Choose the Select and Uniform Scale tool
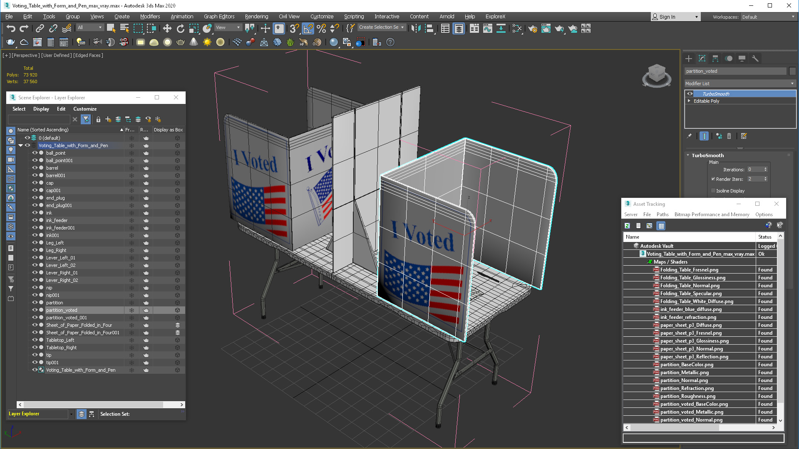 [x=194, y=28]
